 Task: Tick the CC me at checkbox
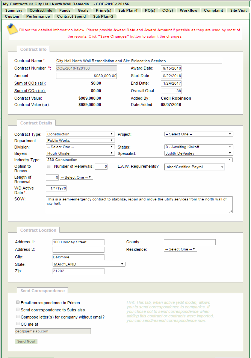click(18, 323)
